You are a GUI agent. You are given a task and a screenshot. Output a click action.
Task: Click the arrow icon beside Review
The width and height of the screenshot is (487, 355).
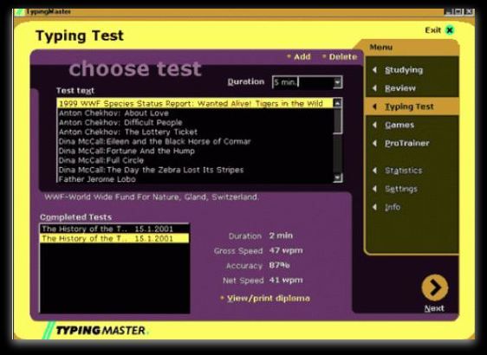tap(375, 88)
